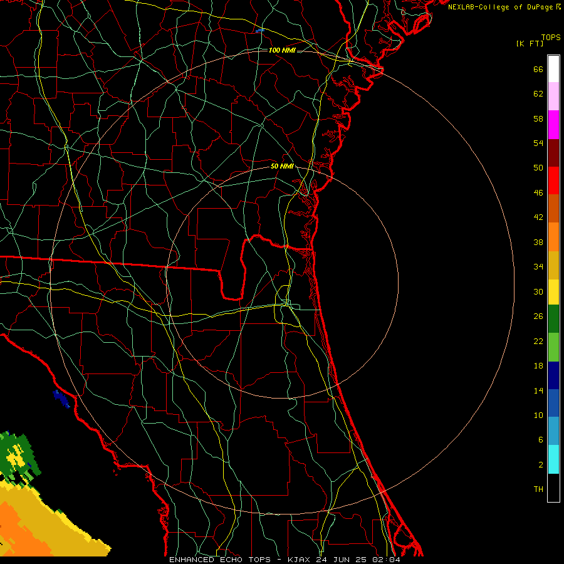The height and width of the screenshot is (564, 564).
Task: Click the NEXLAB-College of DuPage label
Action: point(501,7)
